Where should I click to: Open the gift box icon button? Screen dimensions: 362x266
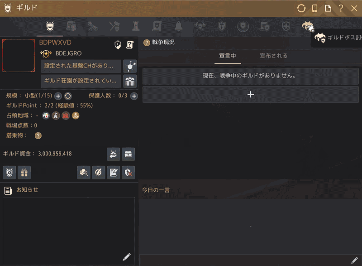(x=24, y=172)
